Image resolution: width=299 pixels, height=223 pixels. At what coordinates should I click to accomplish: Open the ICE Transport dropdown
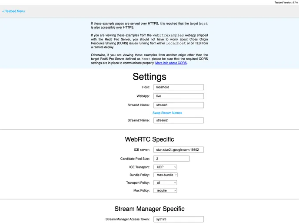pyautogui.click(x=165, y=167)
